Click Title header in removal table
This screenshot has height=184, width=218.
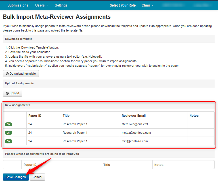point(107,165)
